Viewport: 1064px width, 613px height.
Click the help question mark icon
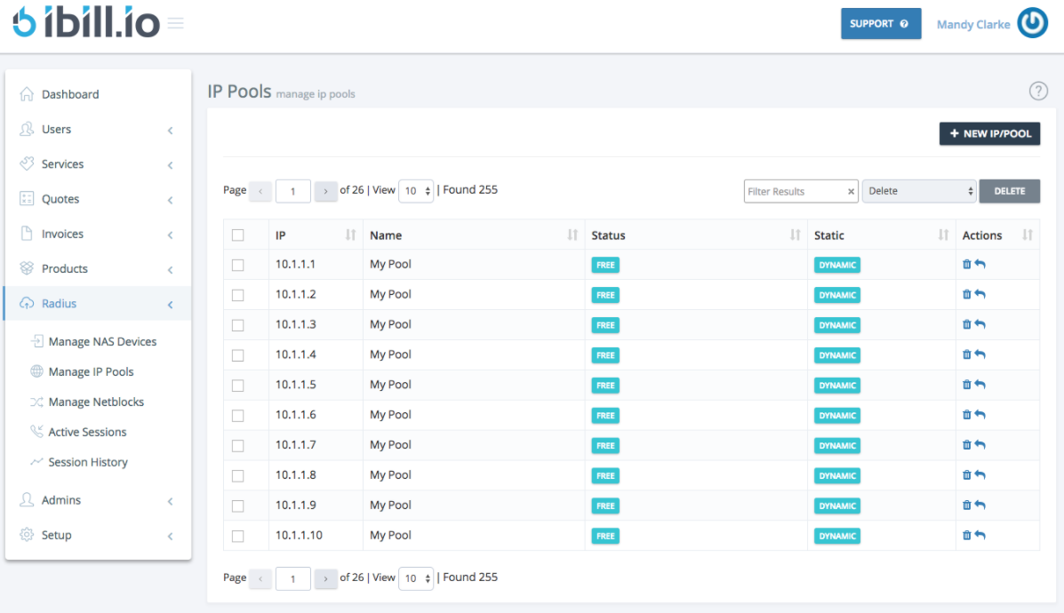pos(1038,91)
